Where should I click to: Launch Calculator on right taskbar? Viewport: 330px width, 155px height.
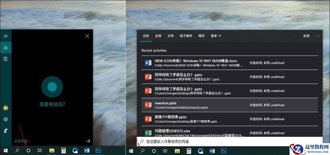(x=189, y=151)
